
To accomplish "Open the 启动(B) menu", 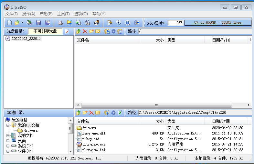I will (46, 14).
